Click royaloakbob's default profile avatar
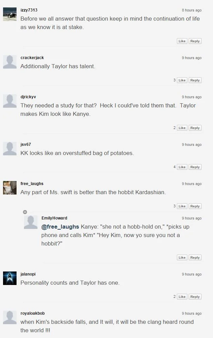 tap(10, 317)
